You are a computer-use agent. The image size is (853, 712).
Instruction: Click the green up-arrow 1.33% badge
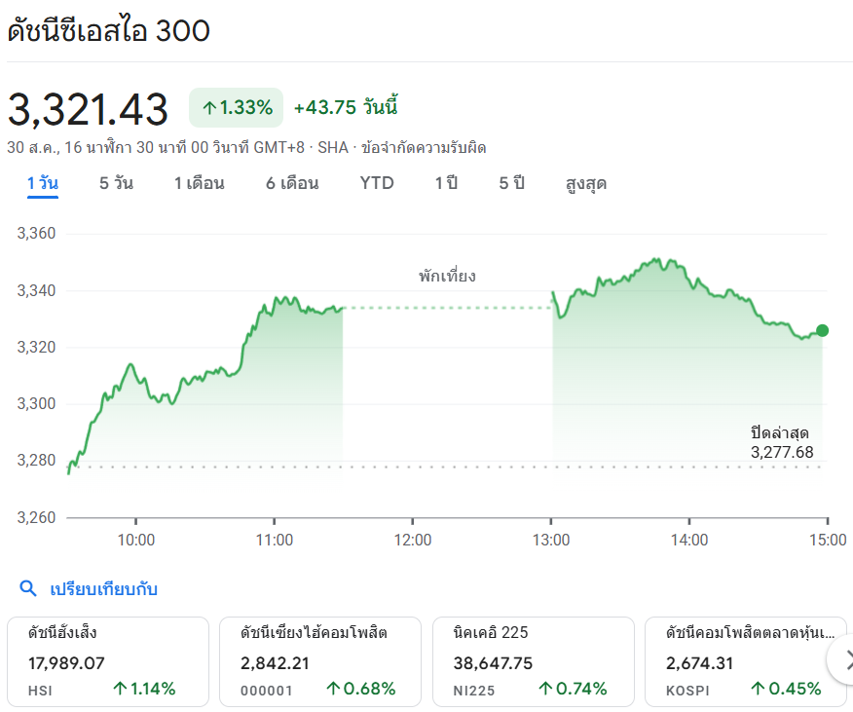pos(237,107)
